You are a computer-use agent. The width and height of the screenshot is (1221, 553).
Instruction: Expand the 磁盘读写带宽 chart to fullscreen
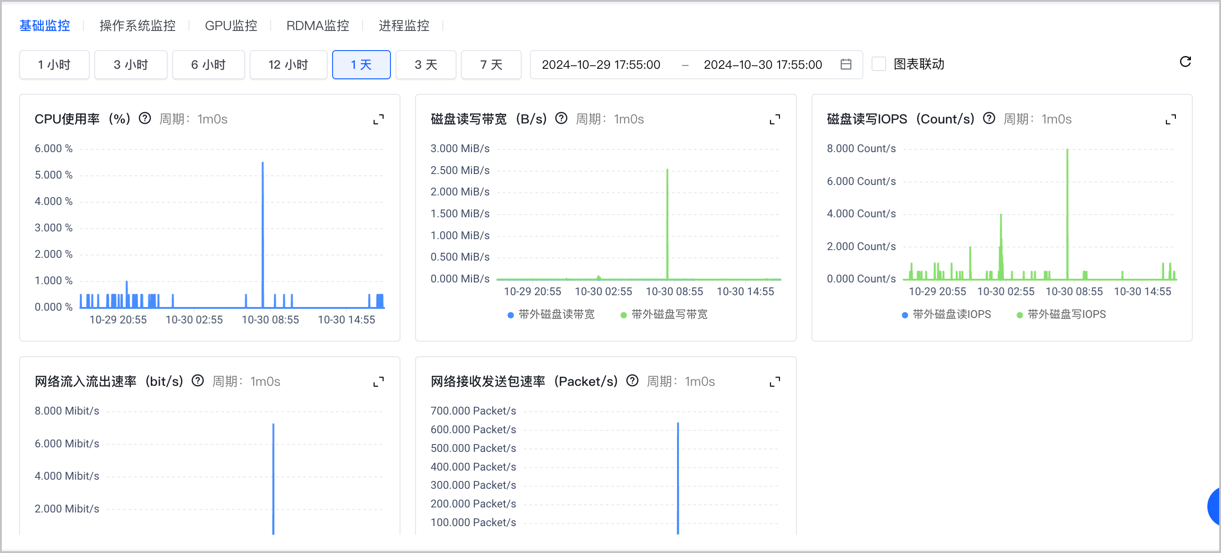tap(775, 119)
